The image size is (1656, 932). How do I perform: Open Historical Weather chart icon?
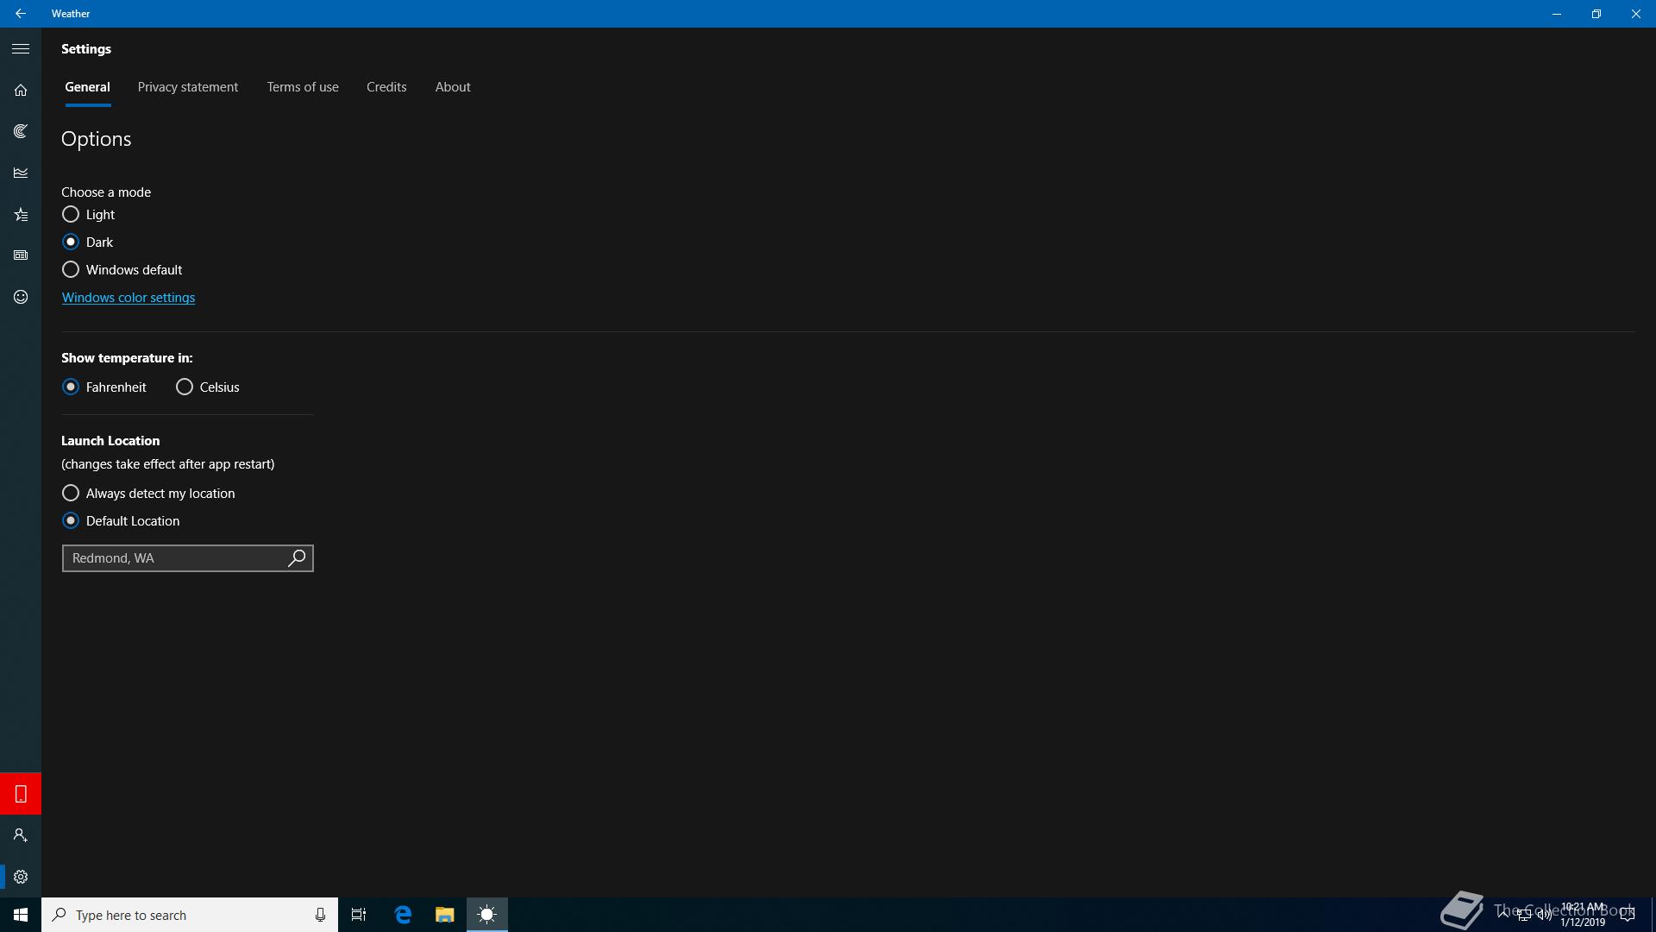click(21, 173)
